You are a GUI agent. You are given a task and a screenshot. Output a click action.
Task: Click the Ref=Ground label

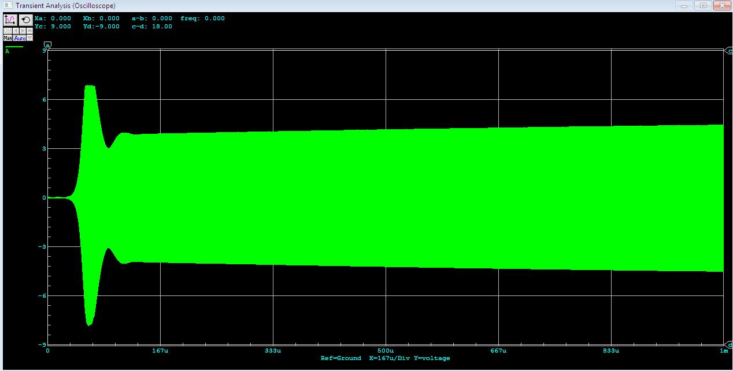coord(341,358)
